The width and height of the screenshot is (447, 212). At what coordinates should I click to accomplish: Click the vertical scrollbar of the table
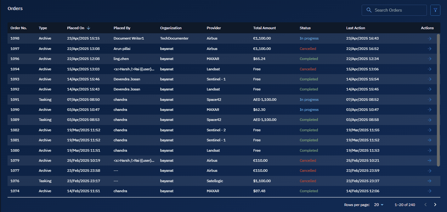click(x=438, y=100)
